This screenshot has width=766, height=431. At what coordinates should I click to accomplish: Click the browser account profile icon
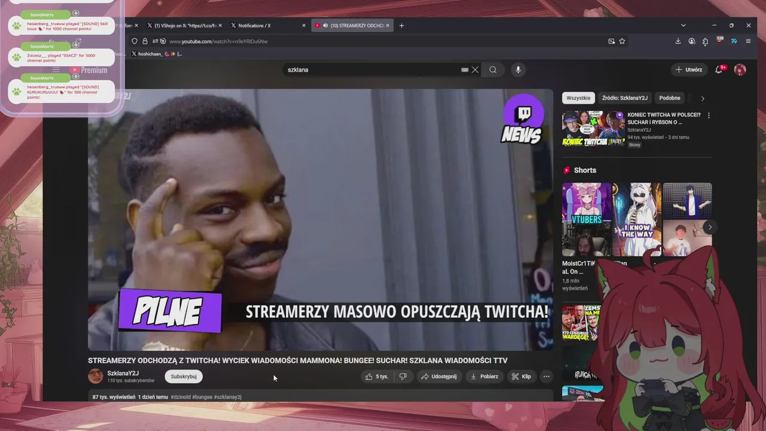(692, 41)
